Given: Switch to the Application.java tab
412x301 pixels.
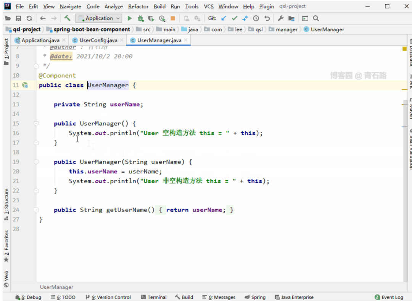Looking at the screenshot, I should click(x=40, y=40).
